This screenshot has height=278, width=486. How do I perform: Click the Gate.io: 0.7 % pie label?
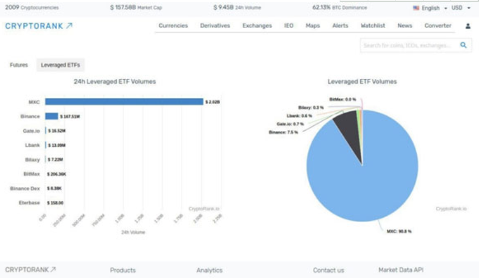290,124
